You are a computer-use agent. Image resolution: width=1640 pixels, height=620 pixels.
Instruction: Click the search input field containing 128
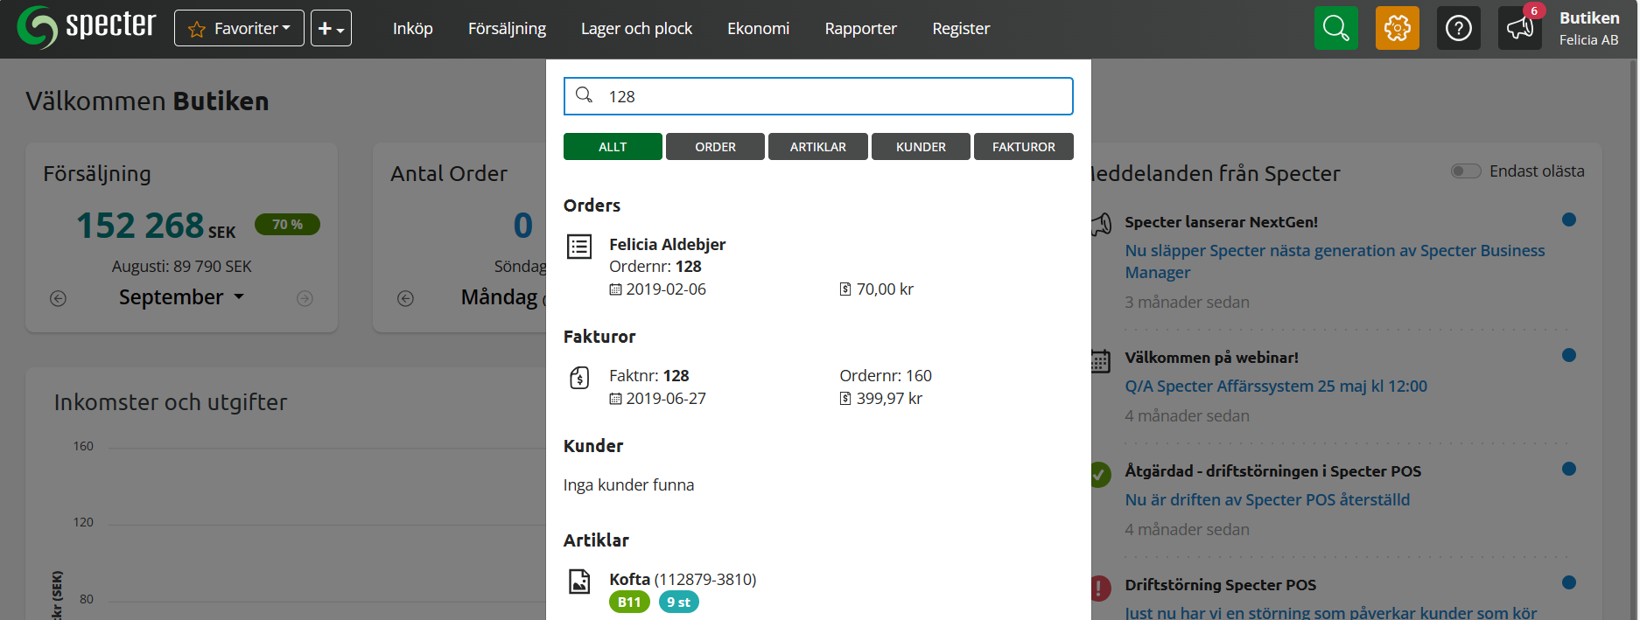(x=831, y=96)
